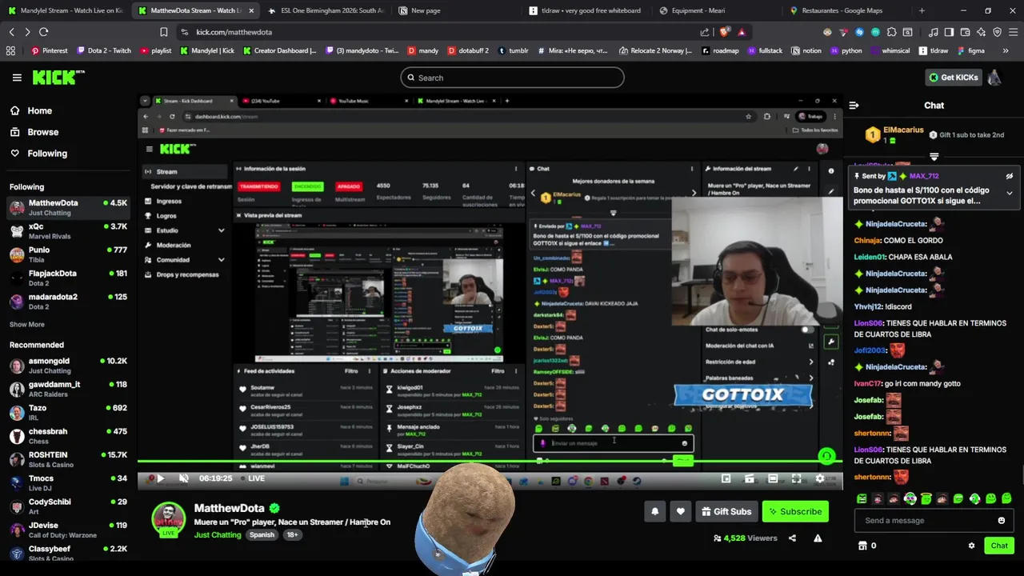Click the Get KICKs button

953,78
